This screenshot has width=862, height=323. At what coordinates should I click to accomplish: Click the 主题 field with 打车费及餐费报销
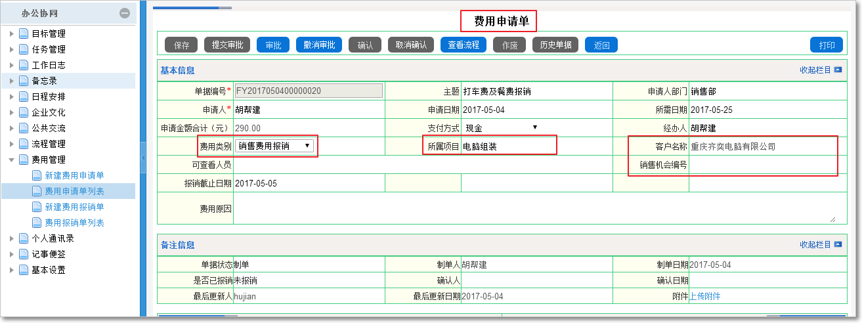tap(536, 91)
